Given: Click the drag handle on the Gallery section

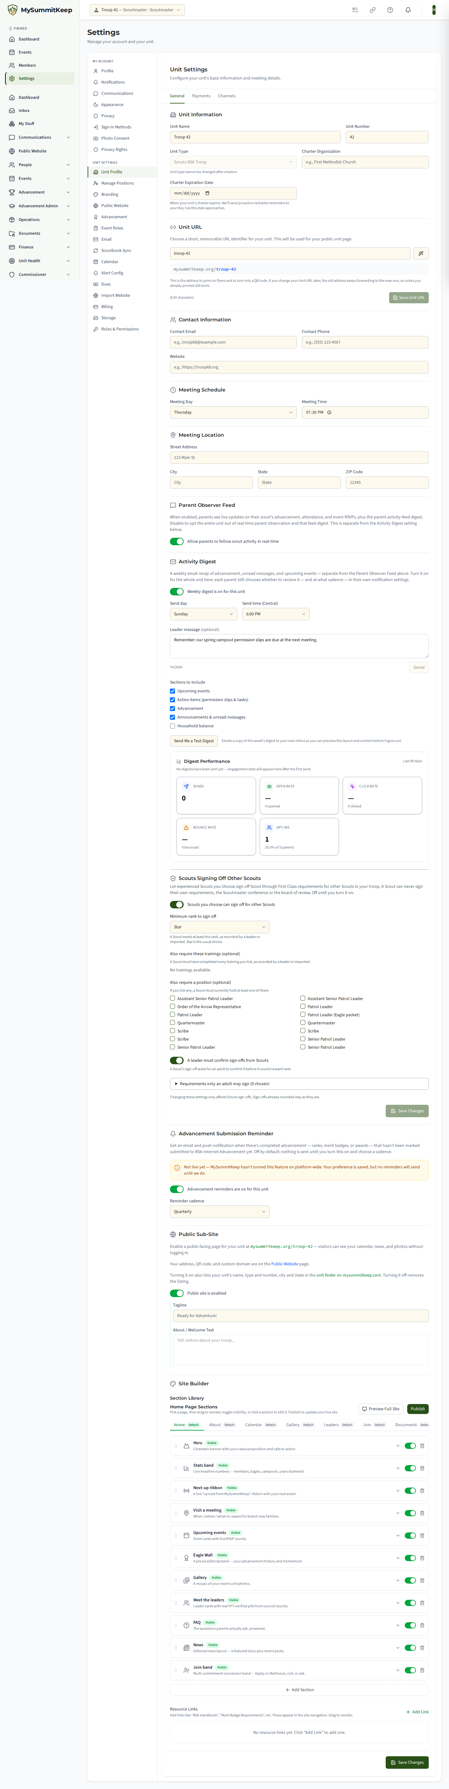Looking at the screenshot, I should tap(176, 1581).
